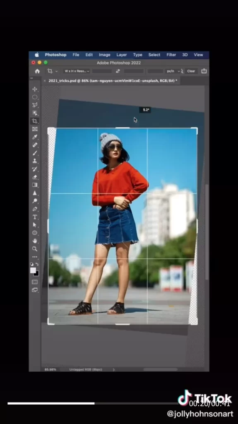
Task: Toggle Quick Mask mode icon
Action: tap(35, 282)
